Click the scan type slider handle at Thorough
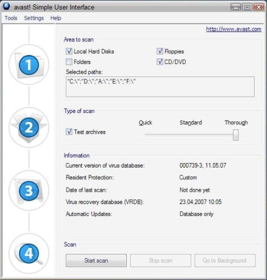The width and height of the screenshot is (267, 280). [x=236, y=135]
